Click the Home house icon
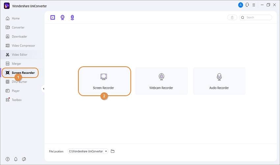280x165 pixels. [x=8, y=18]
